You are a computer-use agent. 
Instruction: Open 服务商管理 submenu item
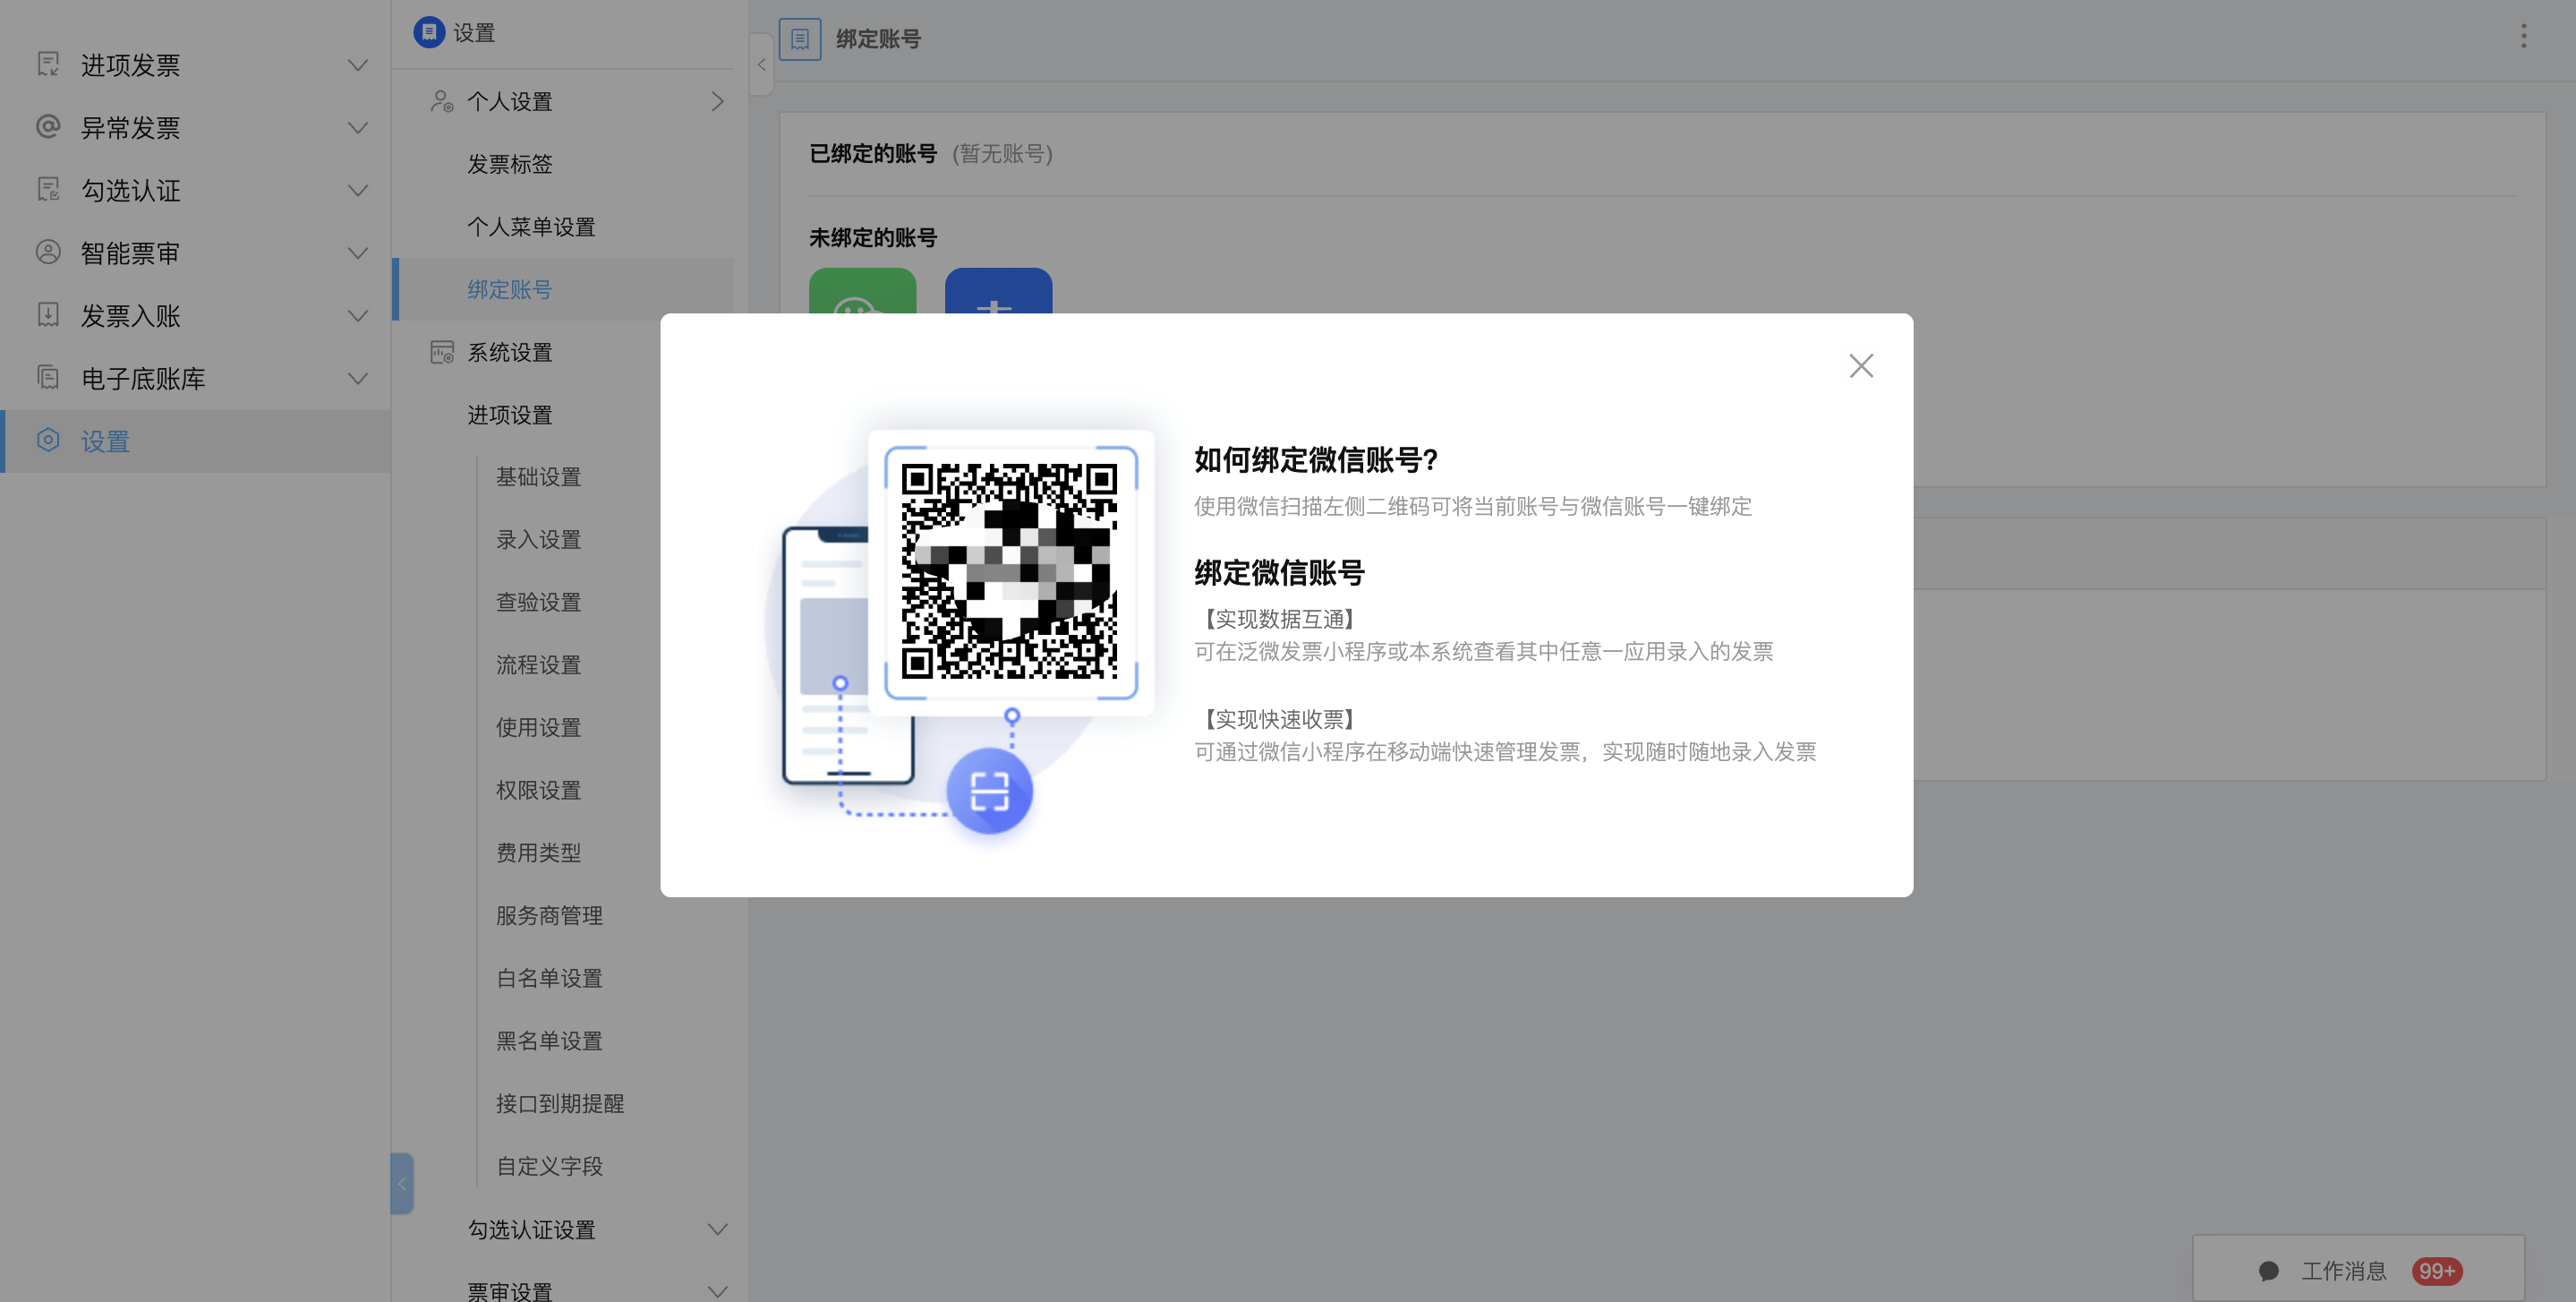click(x=549, y=914)
